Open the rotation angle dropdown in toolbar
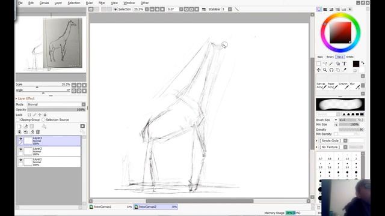Image resolution: width=385 pixels, height=216 pixels. pos(181,10)
